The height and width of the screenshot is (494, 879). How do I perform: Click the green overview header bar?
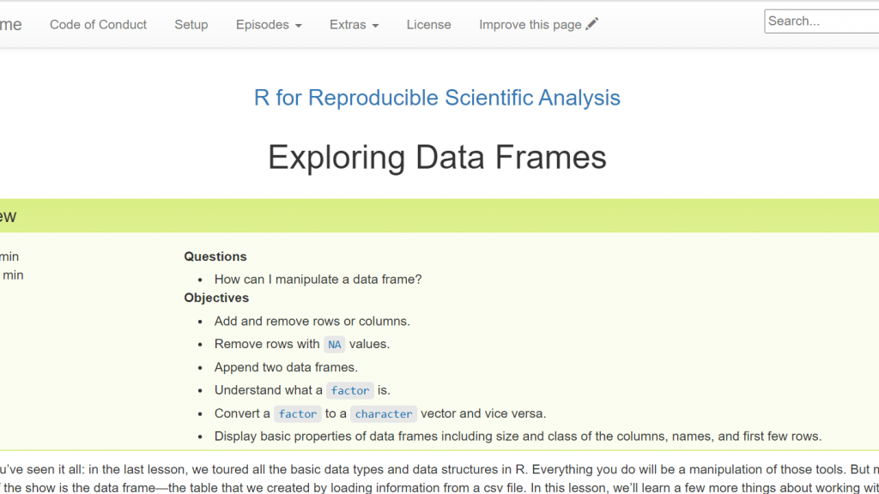(439, 215)
